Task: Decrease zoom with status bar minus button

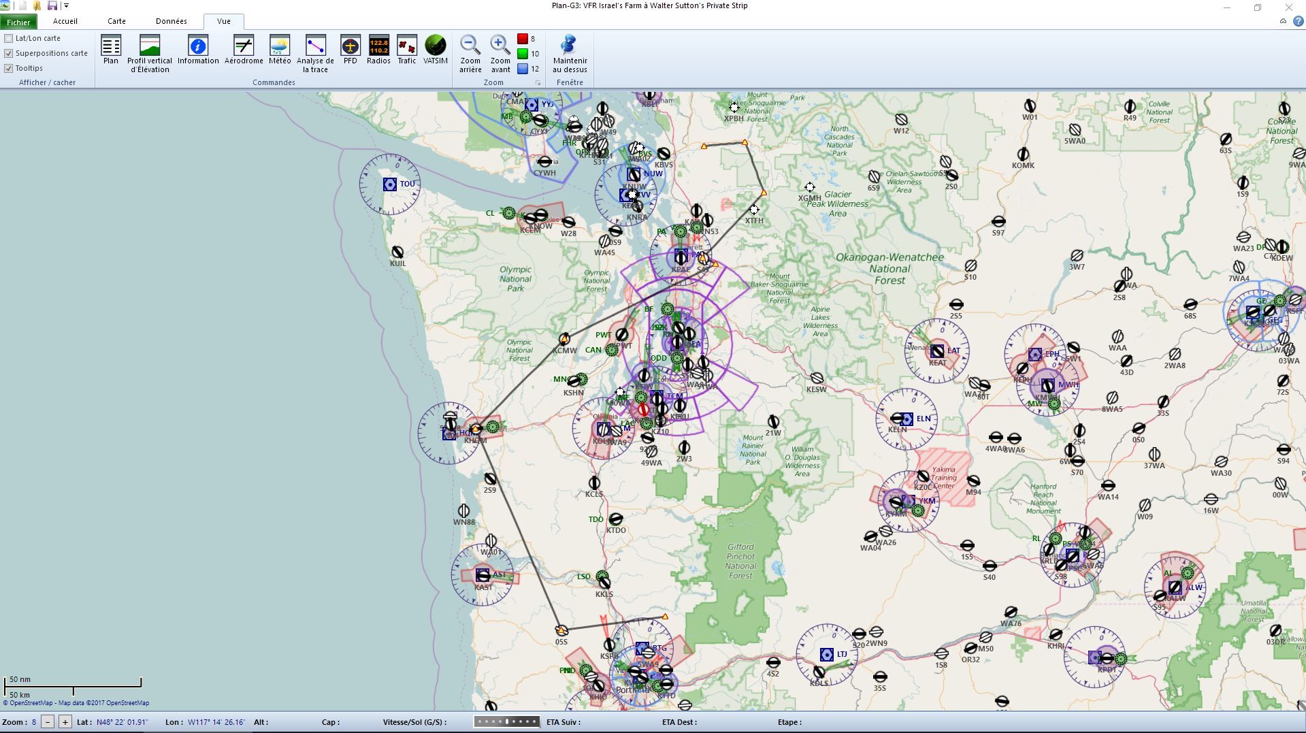Action: [x=48, y=722]
